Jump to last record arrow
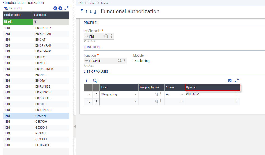265x155 pixels. point(95,11)
